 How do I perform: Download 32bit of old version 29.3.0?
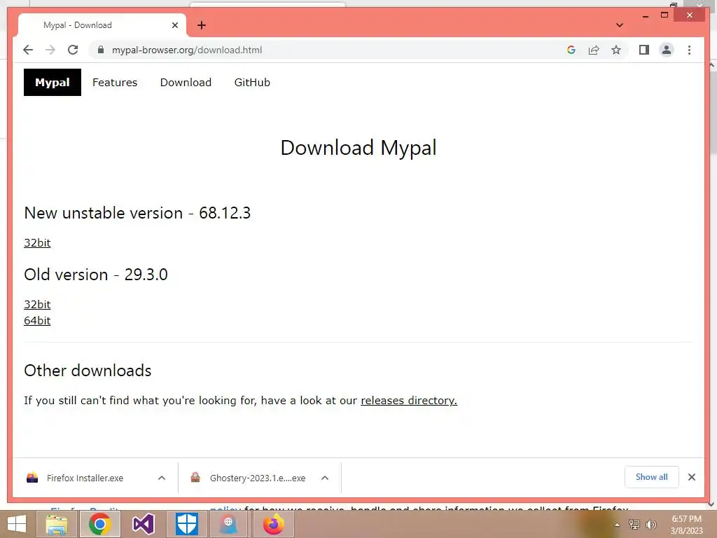(x=37, y=305)
